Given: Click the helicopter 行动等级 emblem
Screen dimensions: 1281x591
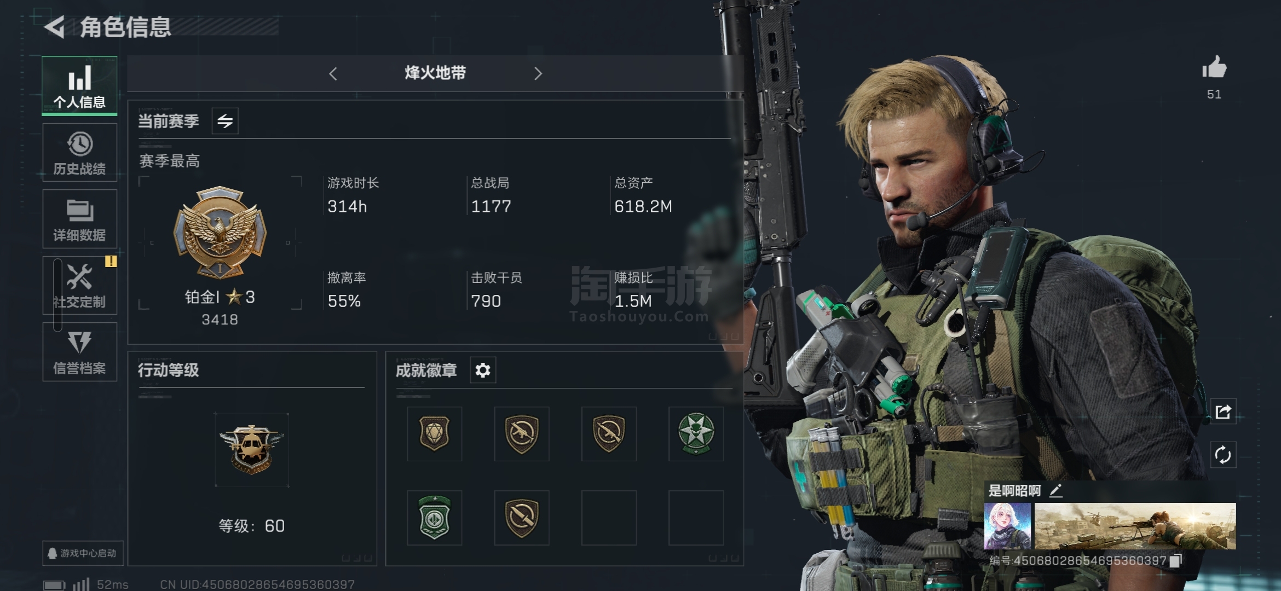Looking at the screenshot, I should click(x=252, y=450).
